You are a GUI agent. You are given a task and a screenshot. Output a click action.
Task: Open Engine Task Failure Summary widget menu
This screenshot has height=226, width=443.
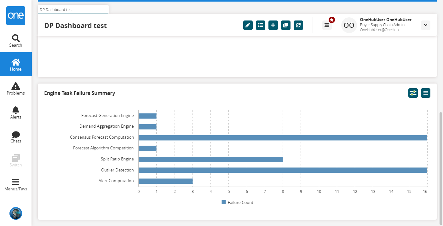(x=425, y=93)
